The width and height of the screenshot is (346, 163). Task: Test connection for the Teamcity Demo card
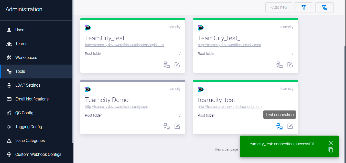[x=167, y=126]
